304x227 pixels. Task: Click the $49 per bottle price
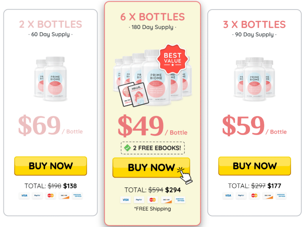click(152, 126)
